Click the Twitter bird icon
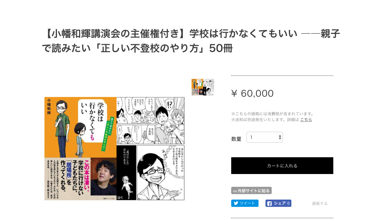 pyautogui.click(x=236, y=203)
